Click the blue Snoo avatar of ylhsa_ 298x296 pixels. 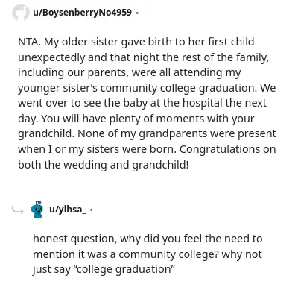pos(37,210)
